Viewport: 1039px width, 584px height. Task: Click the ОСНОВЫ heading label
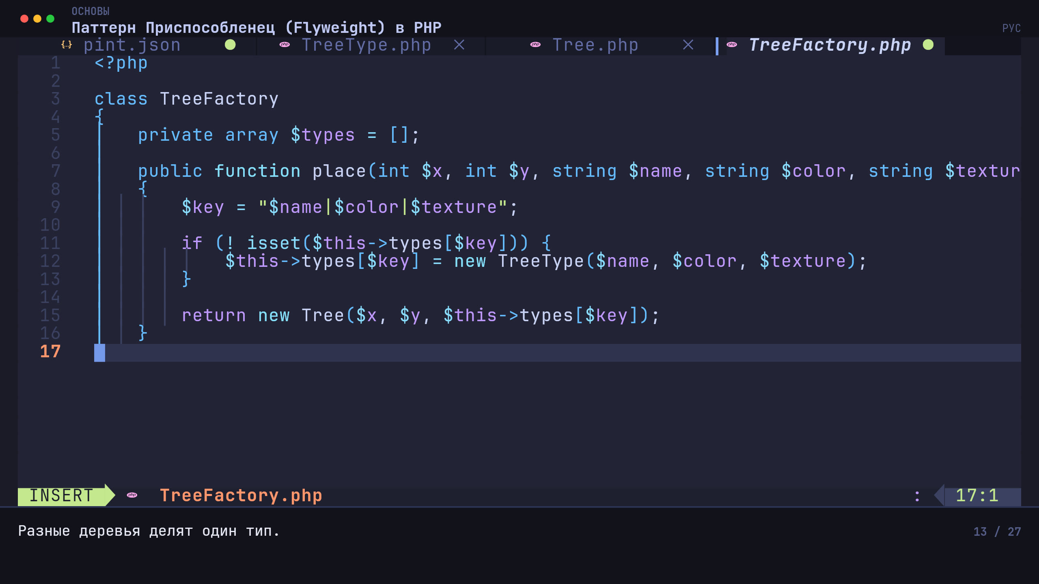[x=91, y=11]
